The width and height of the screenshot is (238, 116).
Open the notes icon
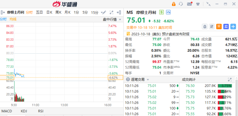[212, 26]
